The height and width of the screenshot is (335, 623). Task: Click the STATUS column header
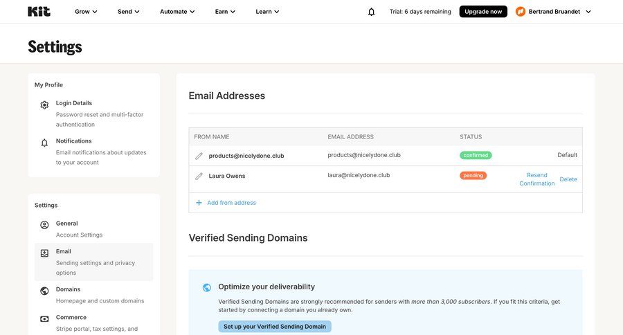(x=471, y=137)
